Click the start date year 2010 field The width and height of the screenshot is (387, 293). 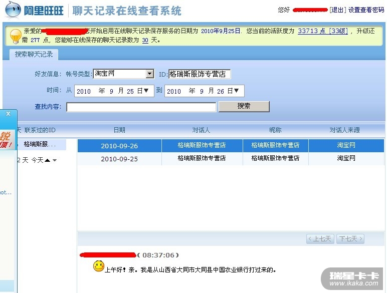[x=84, y=91]
